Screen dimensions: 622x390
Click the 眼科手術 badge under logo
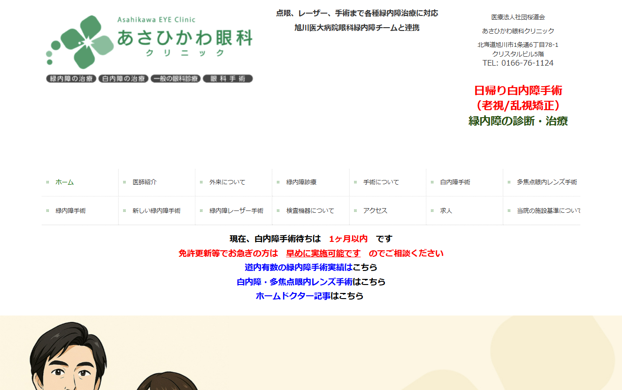pyautogui.click(x=228, y=79)
